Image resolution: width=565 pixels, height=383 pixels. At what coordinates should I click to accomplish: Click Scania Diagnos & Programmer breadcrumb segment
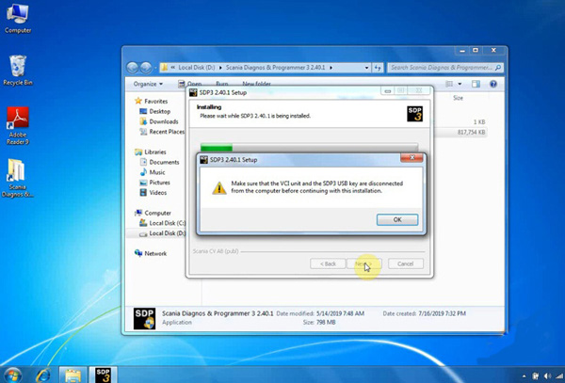click(275, 68)
